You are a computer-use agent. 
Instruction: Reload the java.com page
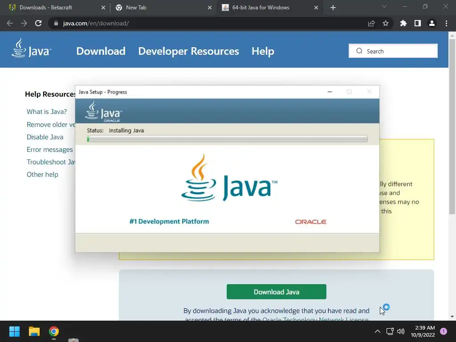(38, 23)
